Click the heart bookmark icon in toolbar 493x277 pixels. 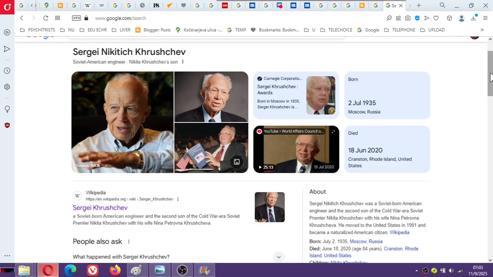(x=436, y=18)
